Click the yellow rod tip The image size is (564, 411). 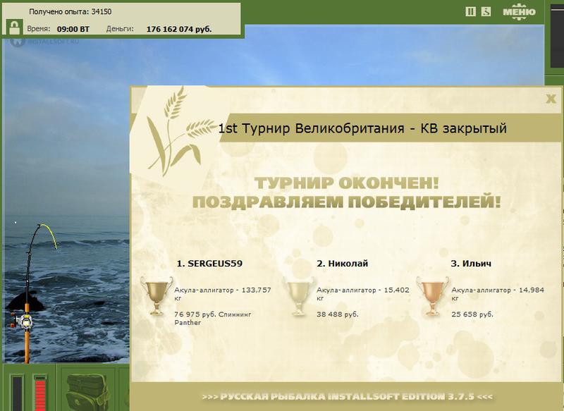[x=49, y=235]
